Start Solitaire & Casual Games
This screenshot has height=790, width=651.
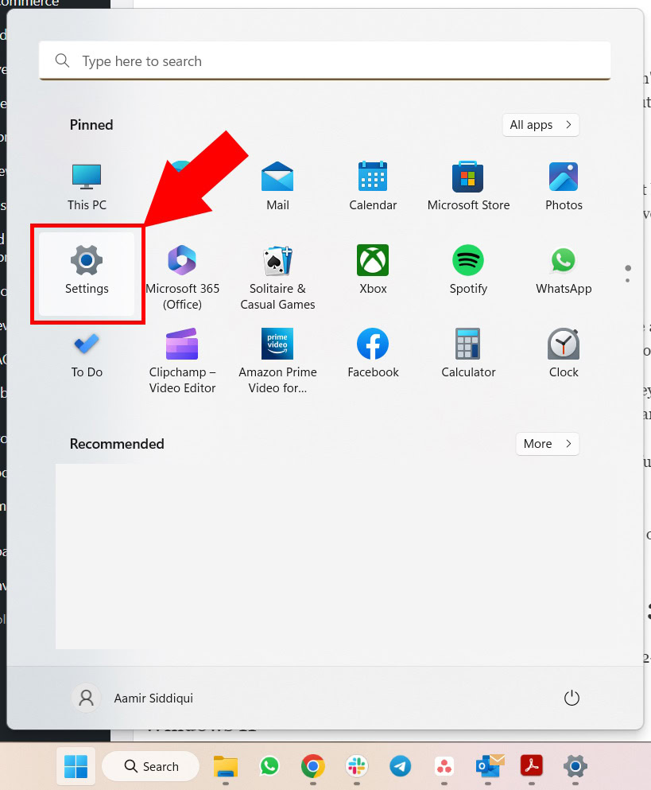pyautogui.click(x=277, y=270)
